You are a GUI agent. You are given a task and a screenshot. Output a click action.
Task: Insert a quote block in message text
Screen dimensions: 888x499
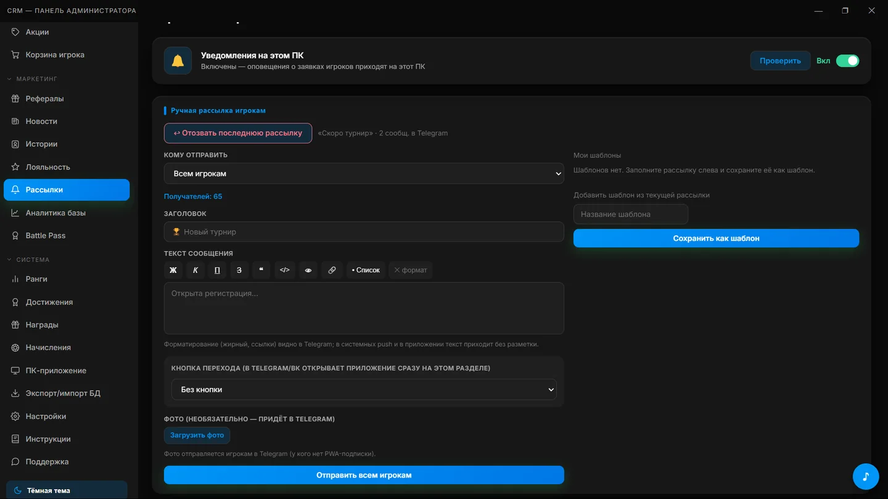coord(261,270)
